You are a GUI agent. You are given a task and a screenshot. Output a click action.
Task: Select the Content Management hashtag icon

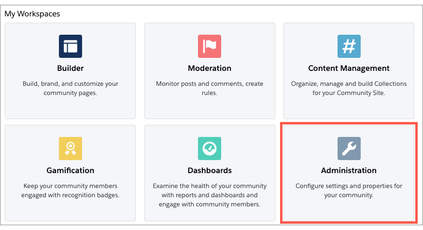(349, 46)
